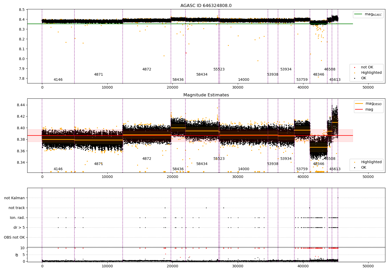Click the 10 tick on the dr axis
Viewport: 389px width, 272px height.
tap(23, 248)
